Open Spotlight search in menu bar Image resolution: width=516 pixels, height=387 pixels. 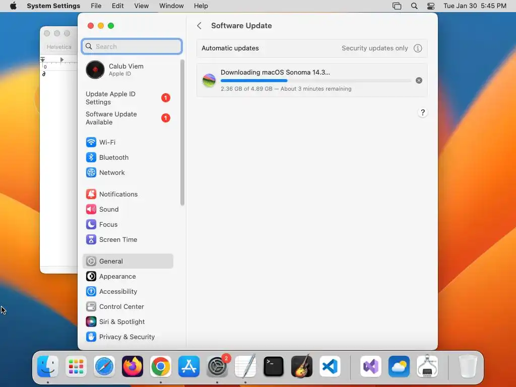414,6
